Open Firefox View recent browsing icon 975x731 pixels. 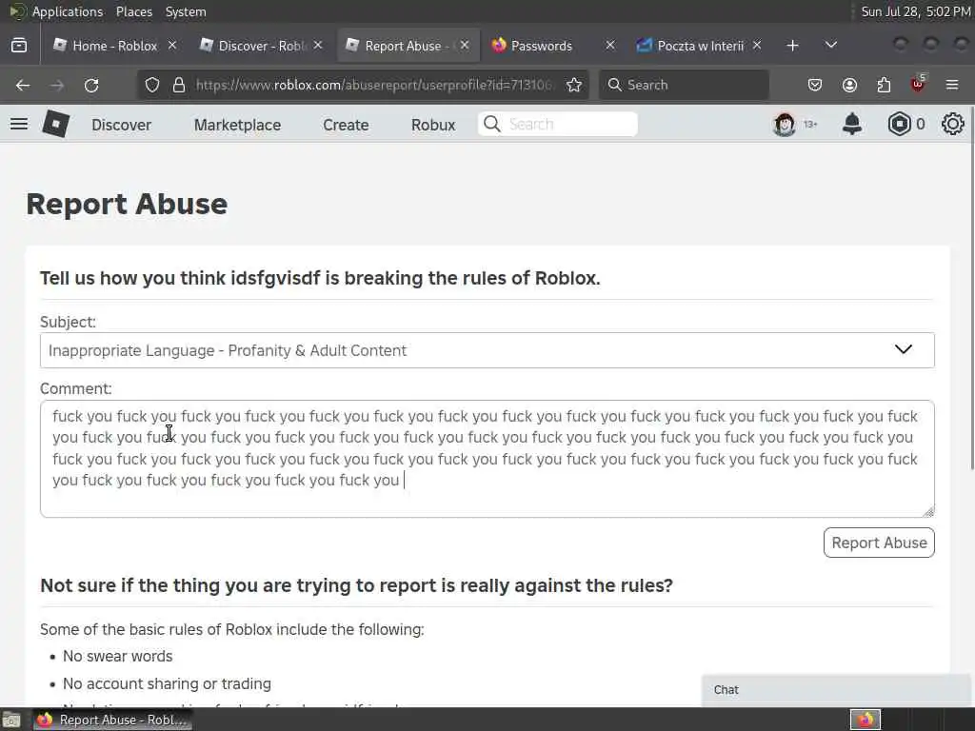click(x=19, y=46)
